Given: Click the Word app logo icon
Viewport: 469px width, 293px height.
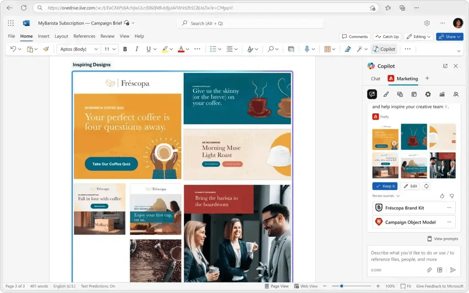Looking at the screenshot, I should 26,23.
